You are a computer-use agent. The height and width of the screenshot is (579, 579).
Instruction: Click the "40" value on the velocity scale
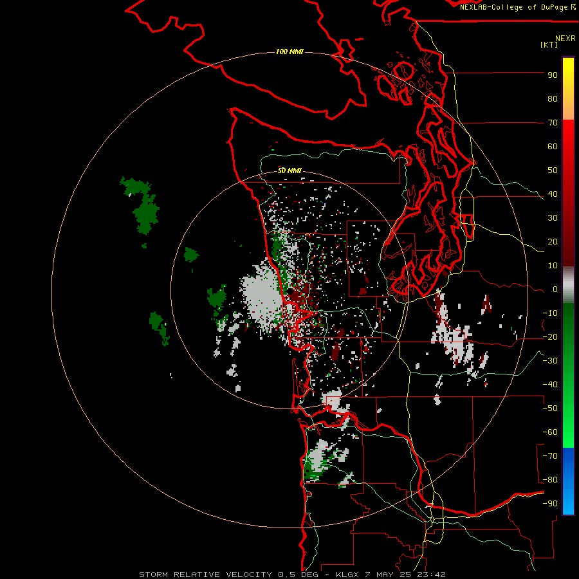pos(553,194)
